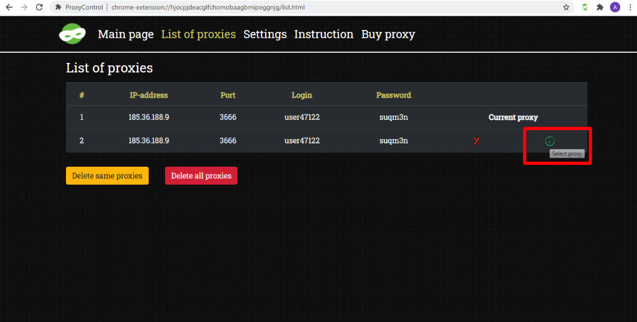Go to Main page
This screenshot has height=322, width=637.
point(126,34)
